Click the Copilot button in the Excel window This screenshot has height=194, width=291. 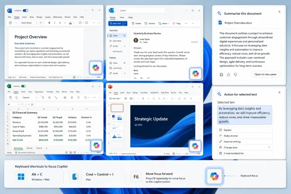pos(96,145)
